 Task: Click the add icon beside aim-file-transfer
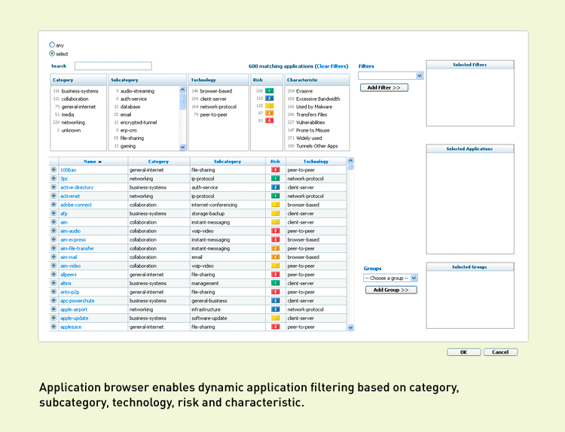click(x=53, y=248)
